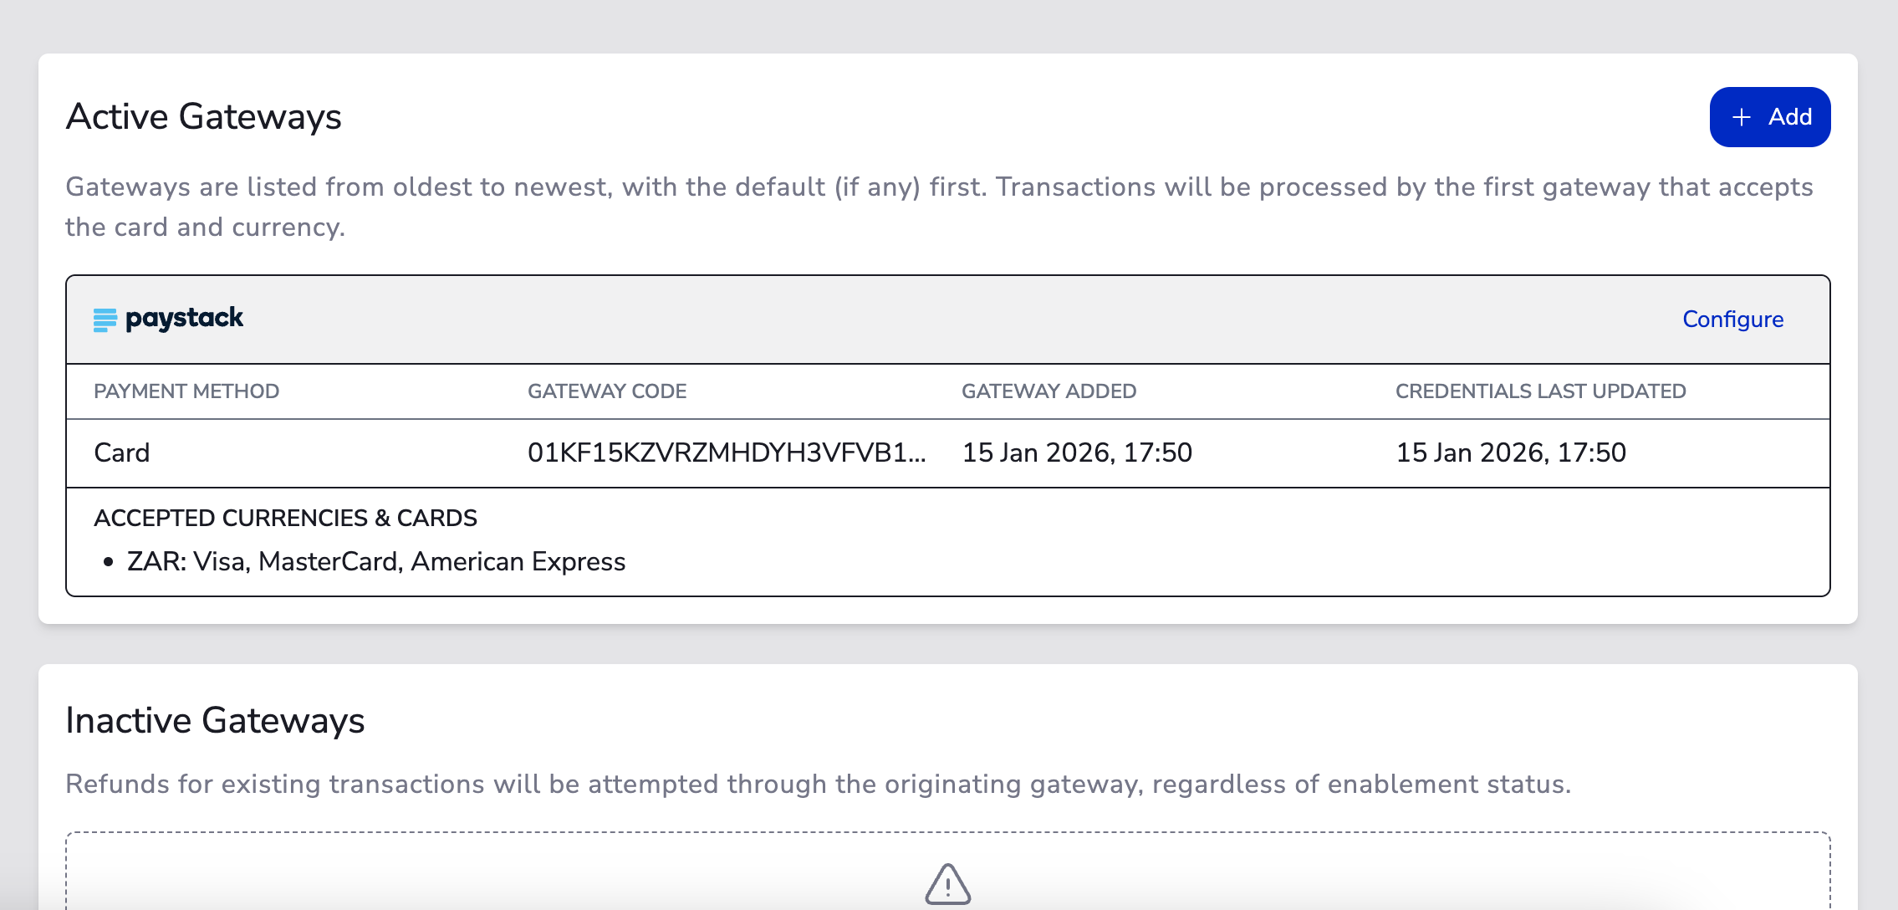Select the Inactive Gateways heading

(215, 720)
